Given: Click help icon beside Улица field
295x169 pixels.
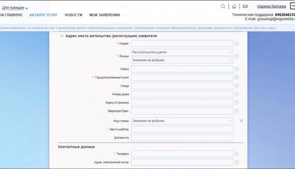Looking at the screenshot, I should coord(237,86).
